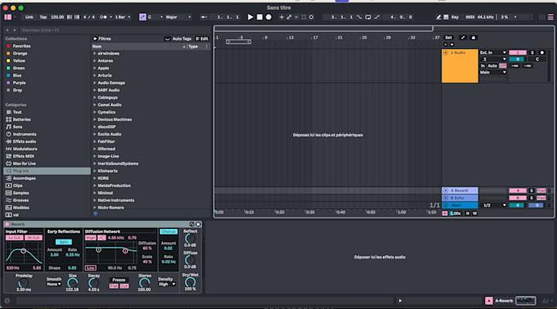Click the MIDI arrangement overdub plus icon
The image size is (557, 309).
pos(281,17)
